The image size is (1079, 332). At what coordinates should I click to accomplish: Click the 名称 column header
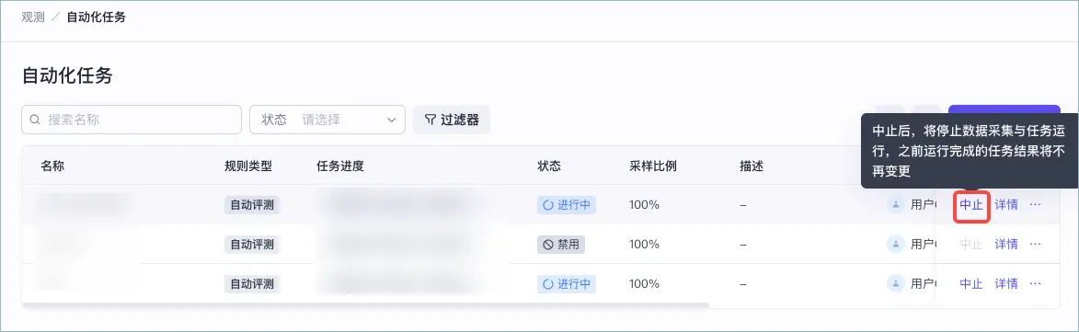53,166
